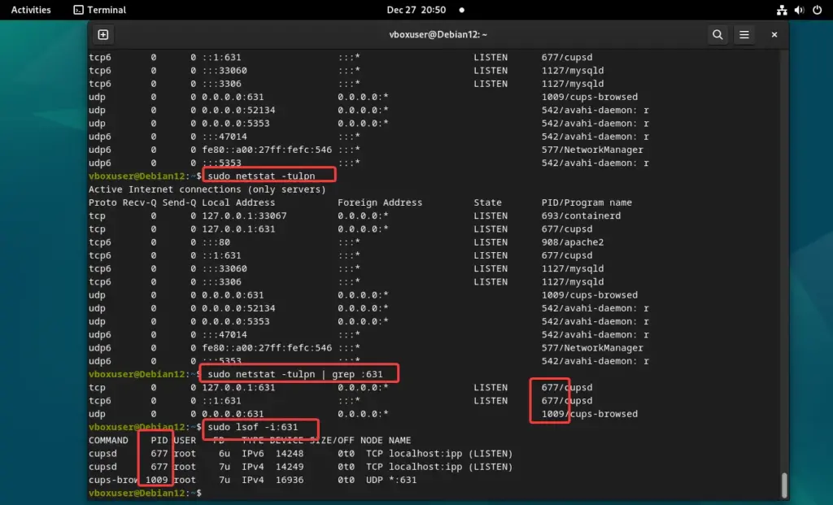Click the volume icon in the top bar
Viewport: 833px width, 505px height.
[799, 10]
